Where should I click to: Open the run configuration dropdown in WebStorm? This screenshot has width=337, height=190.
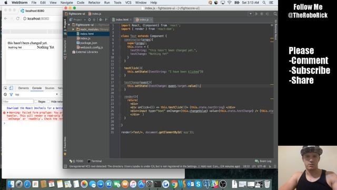coord(251,14)
